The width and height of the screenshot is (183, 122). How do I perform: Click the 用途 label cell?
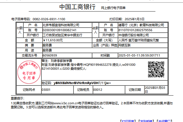(29, 50)
